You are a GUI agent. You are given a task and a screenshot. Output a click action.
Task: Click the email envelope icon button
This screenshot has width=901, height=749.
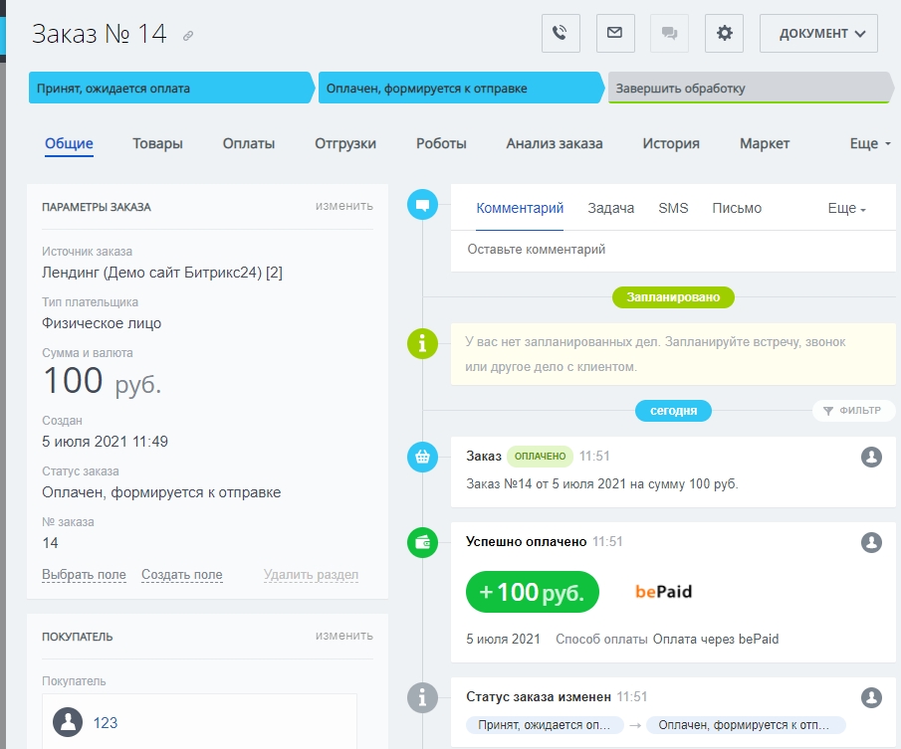pyautogui.click(x=615, y=33)
